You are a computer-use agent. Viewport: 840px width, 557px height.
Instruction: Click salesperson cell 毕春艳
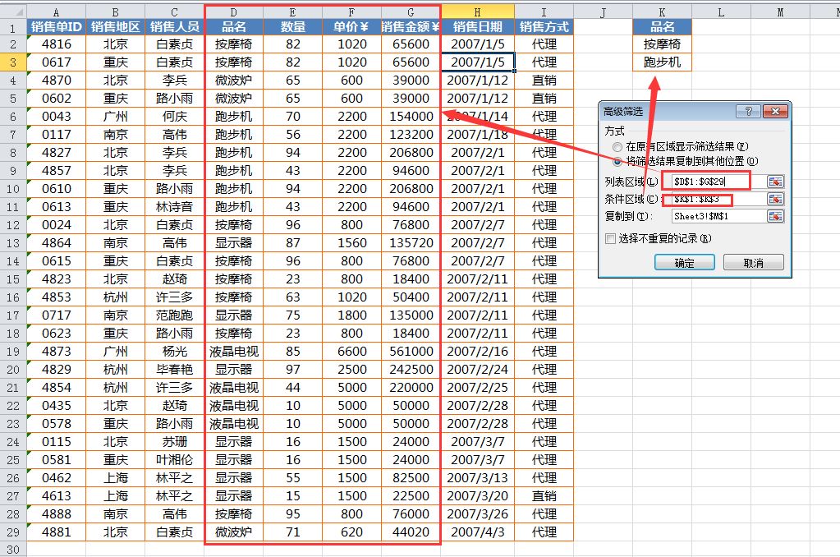[x=175, y=370]
